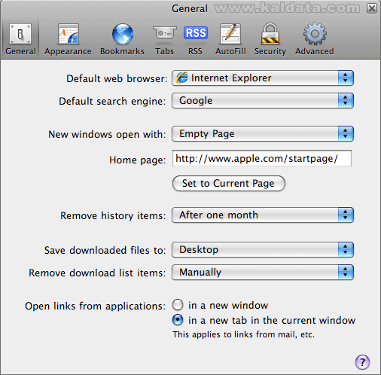The width and height of the screenshot is (381, 375).
Task: Select 'in a new window' radio option
Action: coord(178,305)
